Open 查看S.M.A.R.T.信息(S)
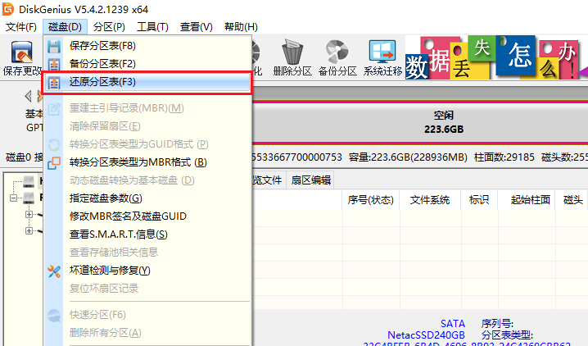588x346 pixels. (147, 234)
